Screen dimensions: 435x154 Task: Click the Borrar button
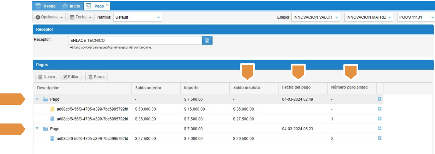[x=96, y=77]
